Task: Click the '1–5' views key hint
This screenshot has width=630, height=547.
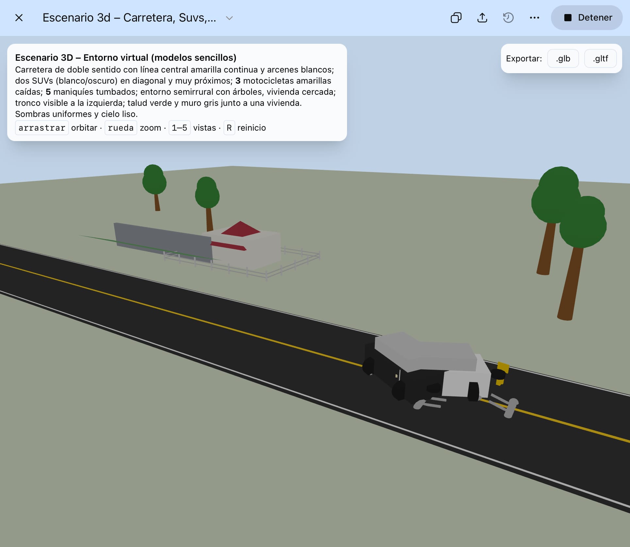Action: (179, 128)
